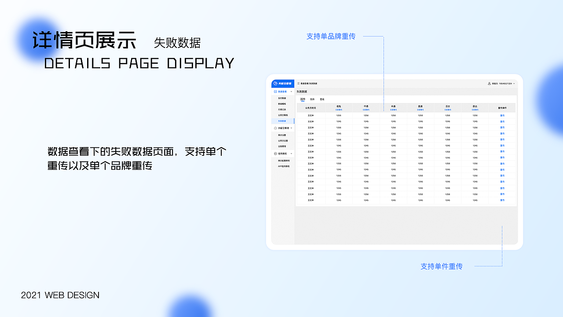Screen dimensions: 563x317
Task: Select 网点设置 in the sidebar
Action: [282, 136]
